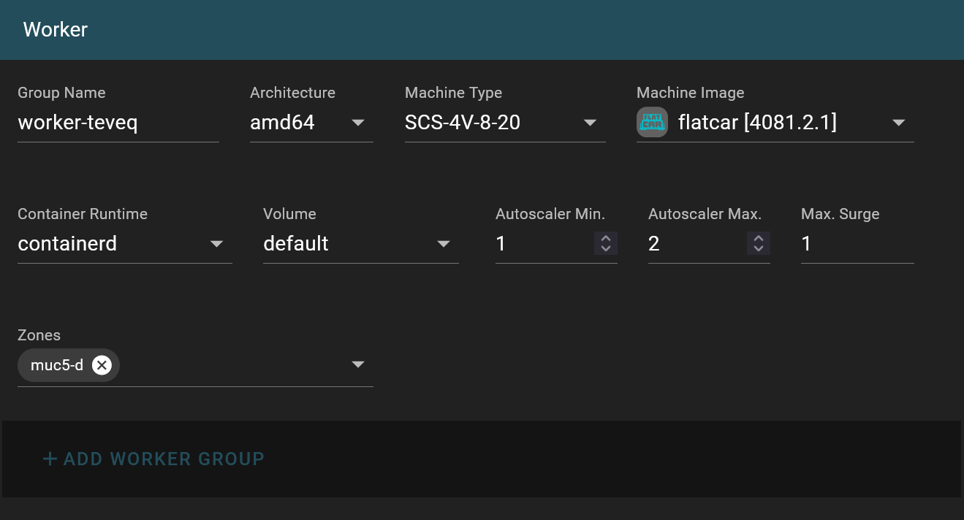Viewport: 964px width, 520px height.
Task: Decrease Autoscaler Max. with down arrow
Action: point(758,249)
